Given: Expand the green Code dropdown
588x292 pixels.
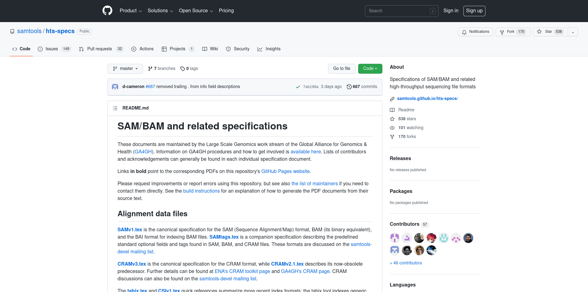Looking at the screenshot, I should click(370, 69).
